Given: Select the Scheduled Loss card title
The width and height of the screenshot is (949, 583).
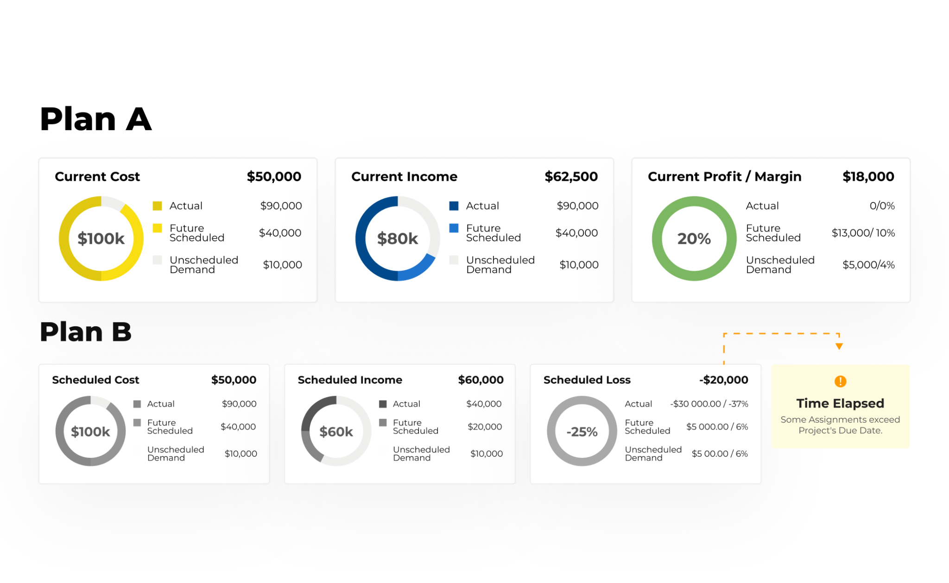Looking at the screenshot, I should (x=586, y=380).
